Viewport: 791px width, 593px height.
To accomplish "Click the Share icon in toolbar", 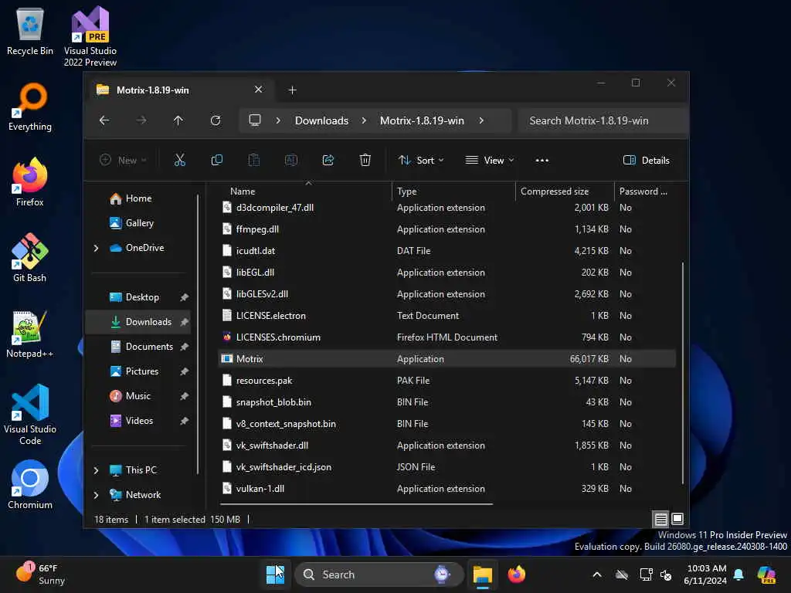I will click(328, 161).
